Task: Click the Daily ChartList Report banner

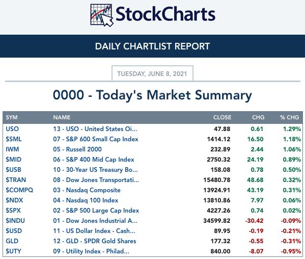Action: point(153,46)
